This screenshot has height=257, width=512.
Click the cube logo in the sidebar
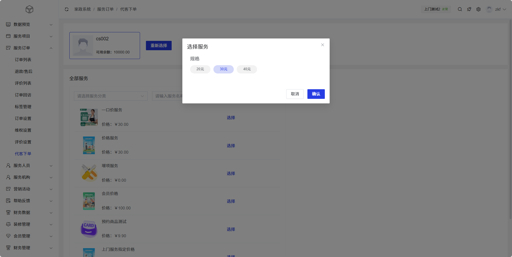29,10
